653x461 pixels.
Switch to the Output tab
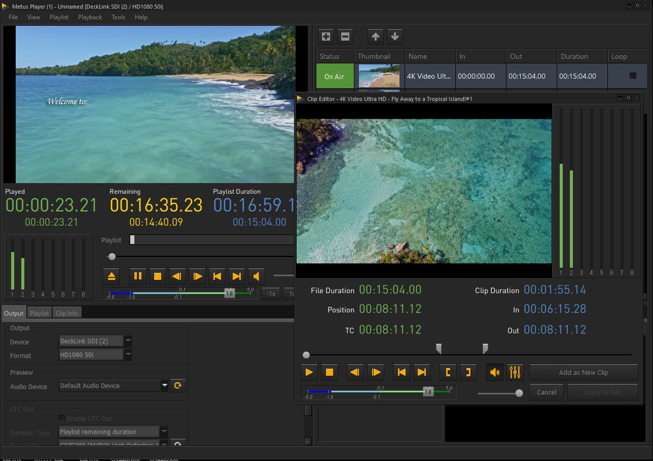14,313
